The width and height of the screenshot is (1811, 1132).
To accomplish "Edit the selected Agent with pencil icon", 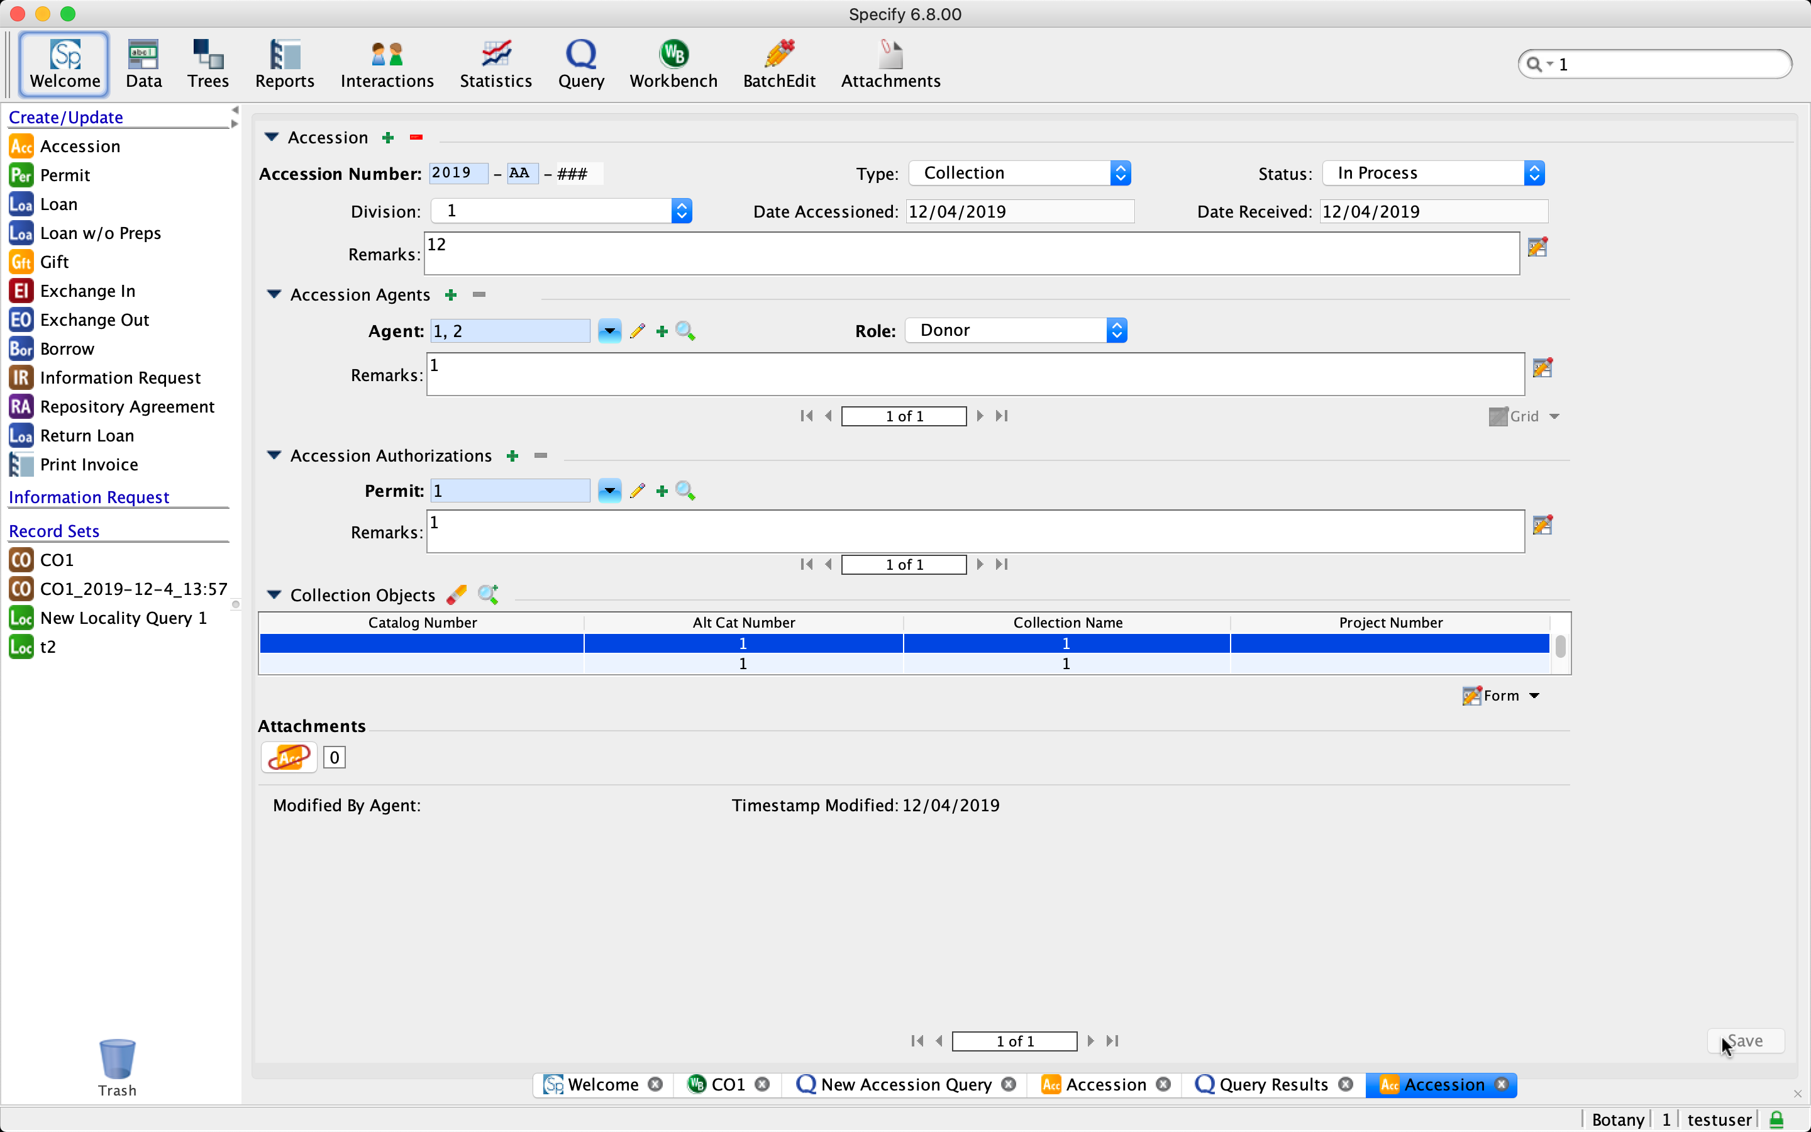I will tap(637, 330).
